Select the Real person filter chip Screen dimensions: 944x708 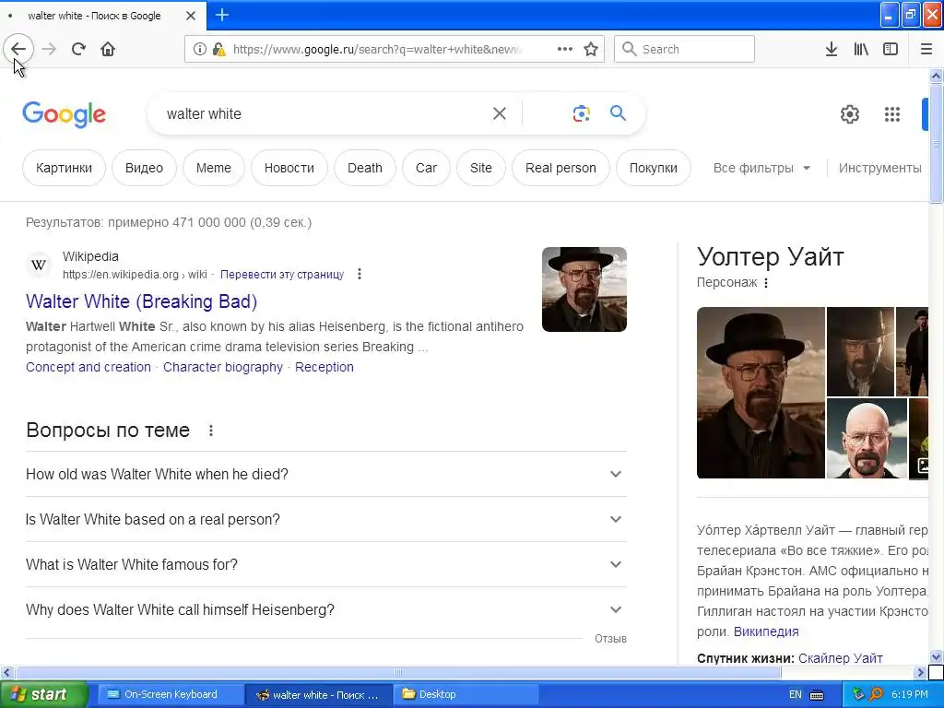(x=560, y=168)
